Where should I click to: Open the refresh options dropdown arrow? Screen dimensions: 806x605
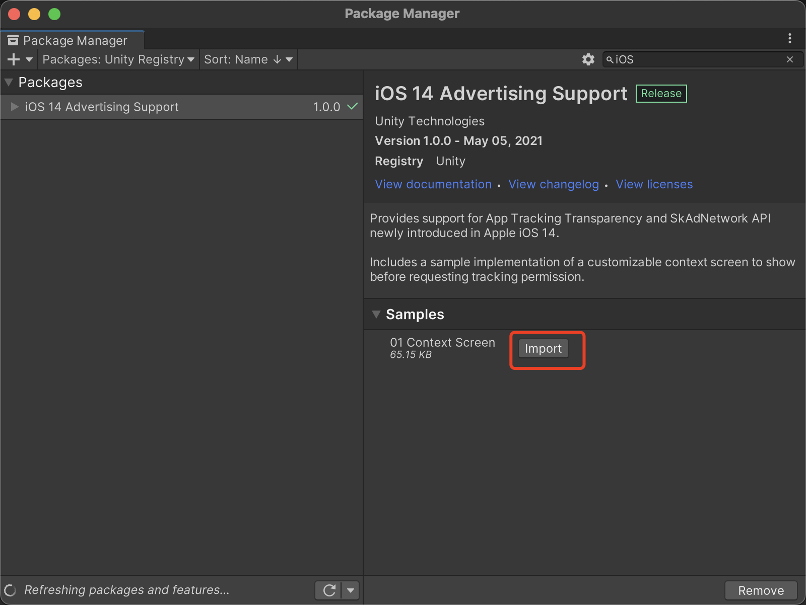point(351,590)
